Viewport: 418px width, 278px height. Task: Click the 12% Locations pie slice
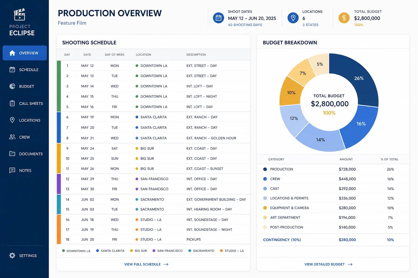(294, 118)
